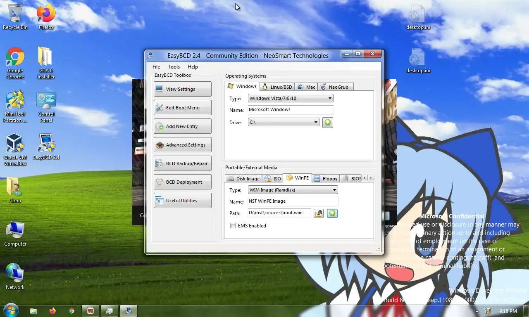Switch to the Floppy tab

click(326, 179)
